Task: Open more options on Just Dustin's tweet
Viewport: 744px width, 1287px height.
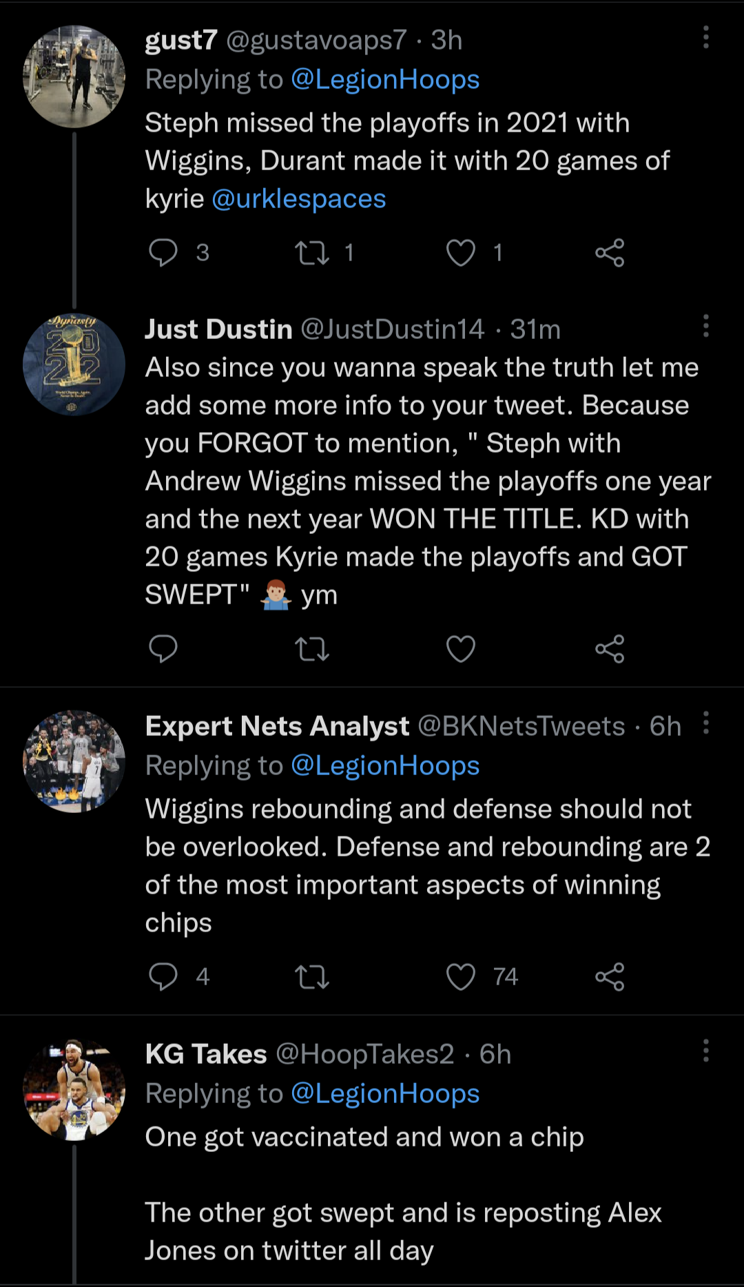Action: pos(705,326)
